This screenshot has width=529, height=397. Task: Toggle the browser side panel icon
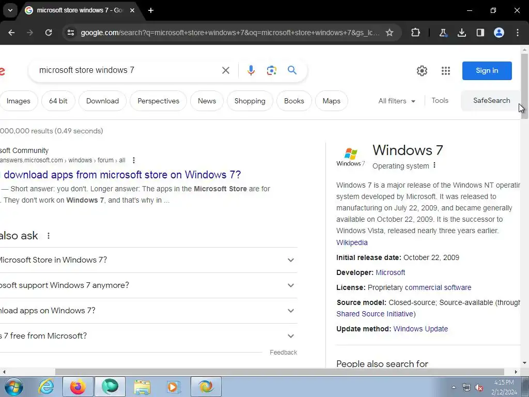coord(480,33)
